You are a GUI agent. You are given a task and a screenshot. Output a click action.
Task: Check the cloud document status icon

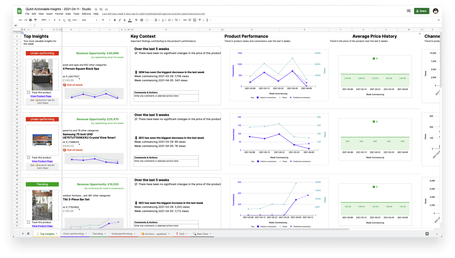pos(106,9)
